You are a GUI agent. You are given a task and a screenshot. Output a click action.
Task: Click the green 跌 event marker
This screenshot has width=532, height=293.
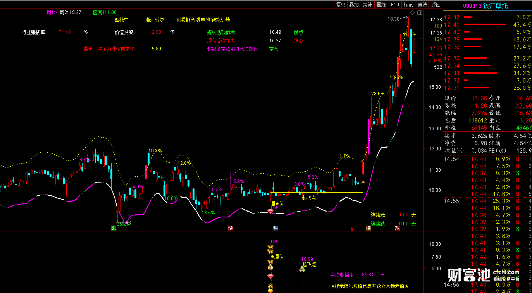click(114, 228)
